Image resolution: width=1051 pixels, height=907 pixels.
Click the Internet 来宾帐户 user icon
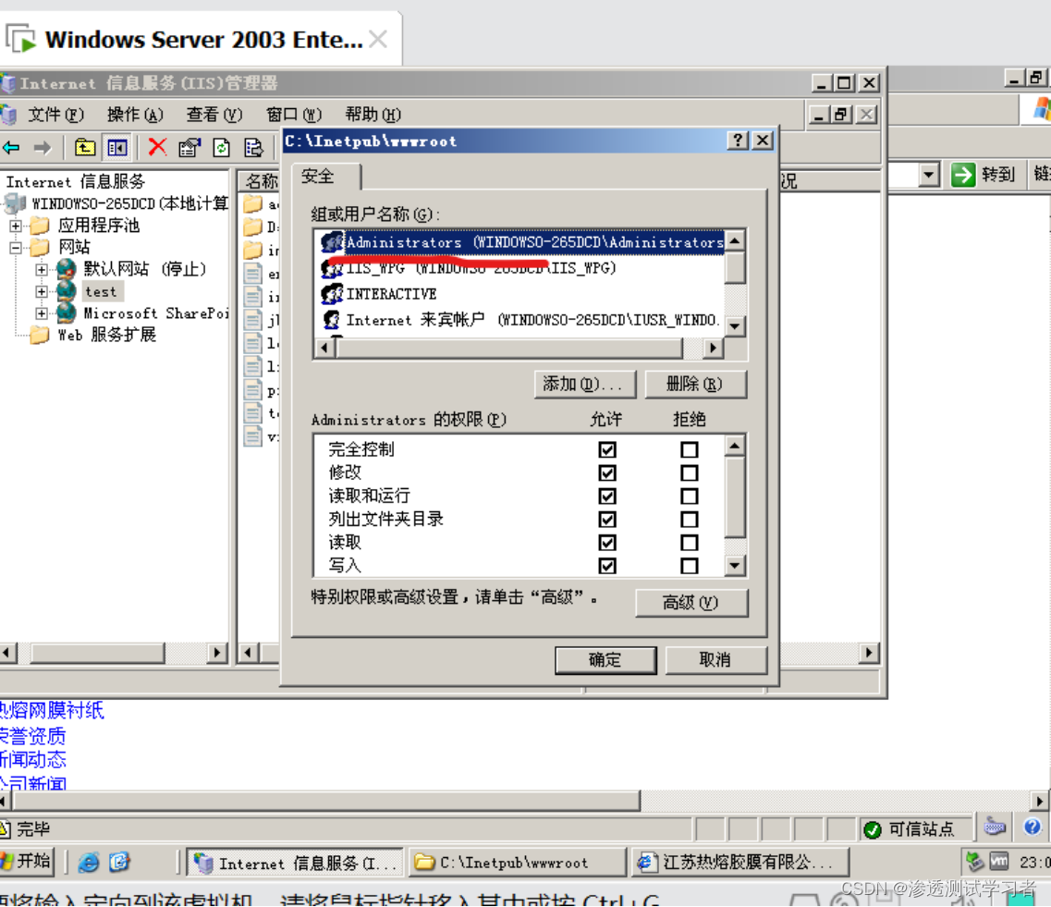[332, 320]
